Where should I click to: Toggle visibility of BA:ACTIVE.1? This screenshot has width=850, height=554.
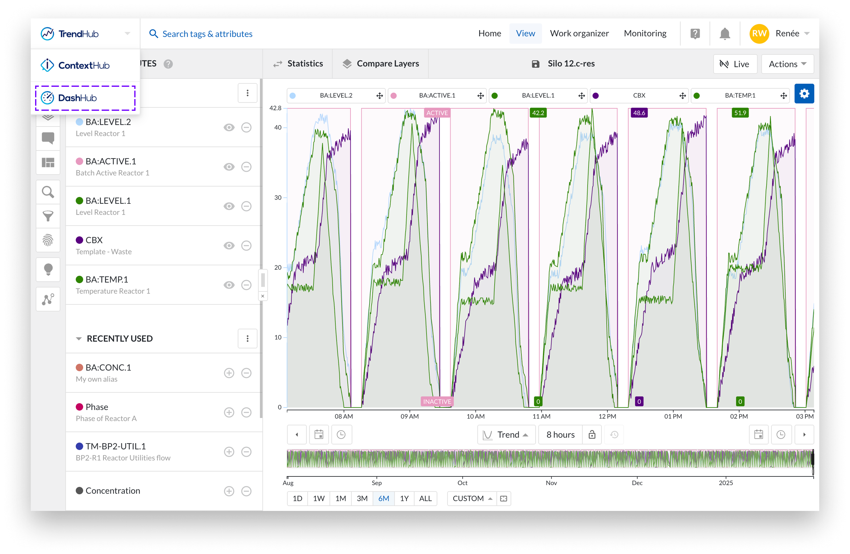pyautogui.click(x=229, y=167)
